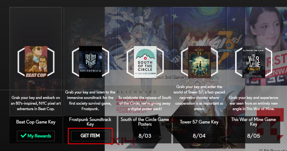Click the green checkmark icon beside My Rewards
The height and width of the screenshot is (151, 287).
tap(24, 136)
